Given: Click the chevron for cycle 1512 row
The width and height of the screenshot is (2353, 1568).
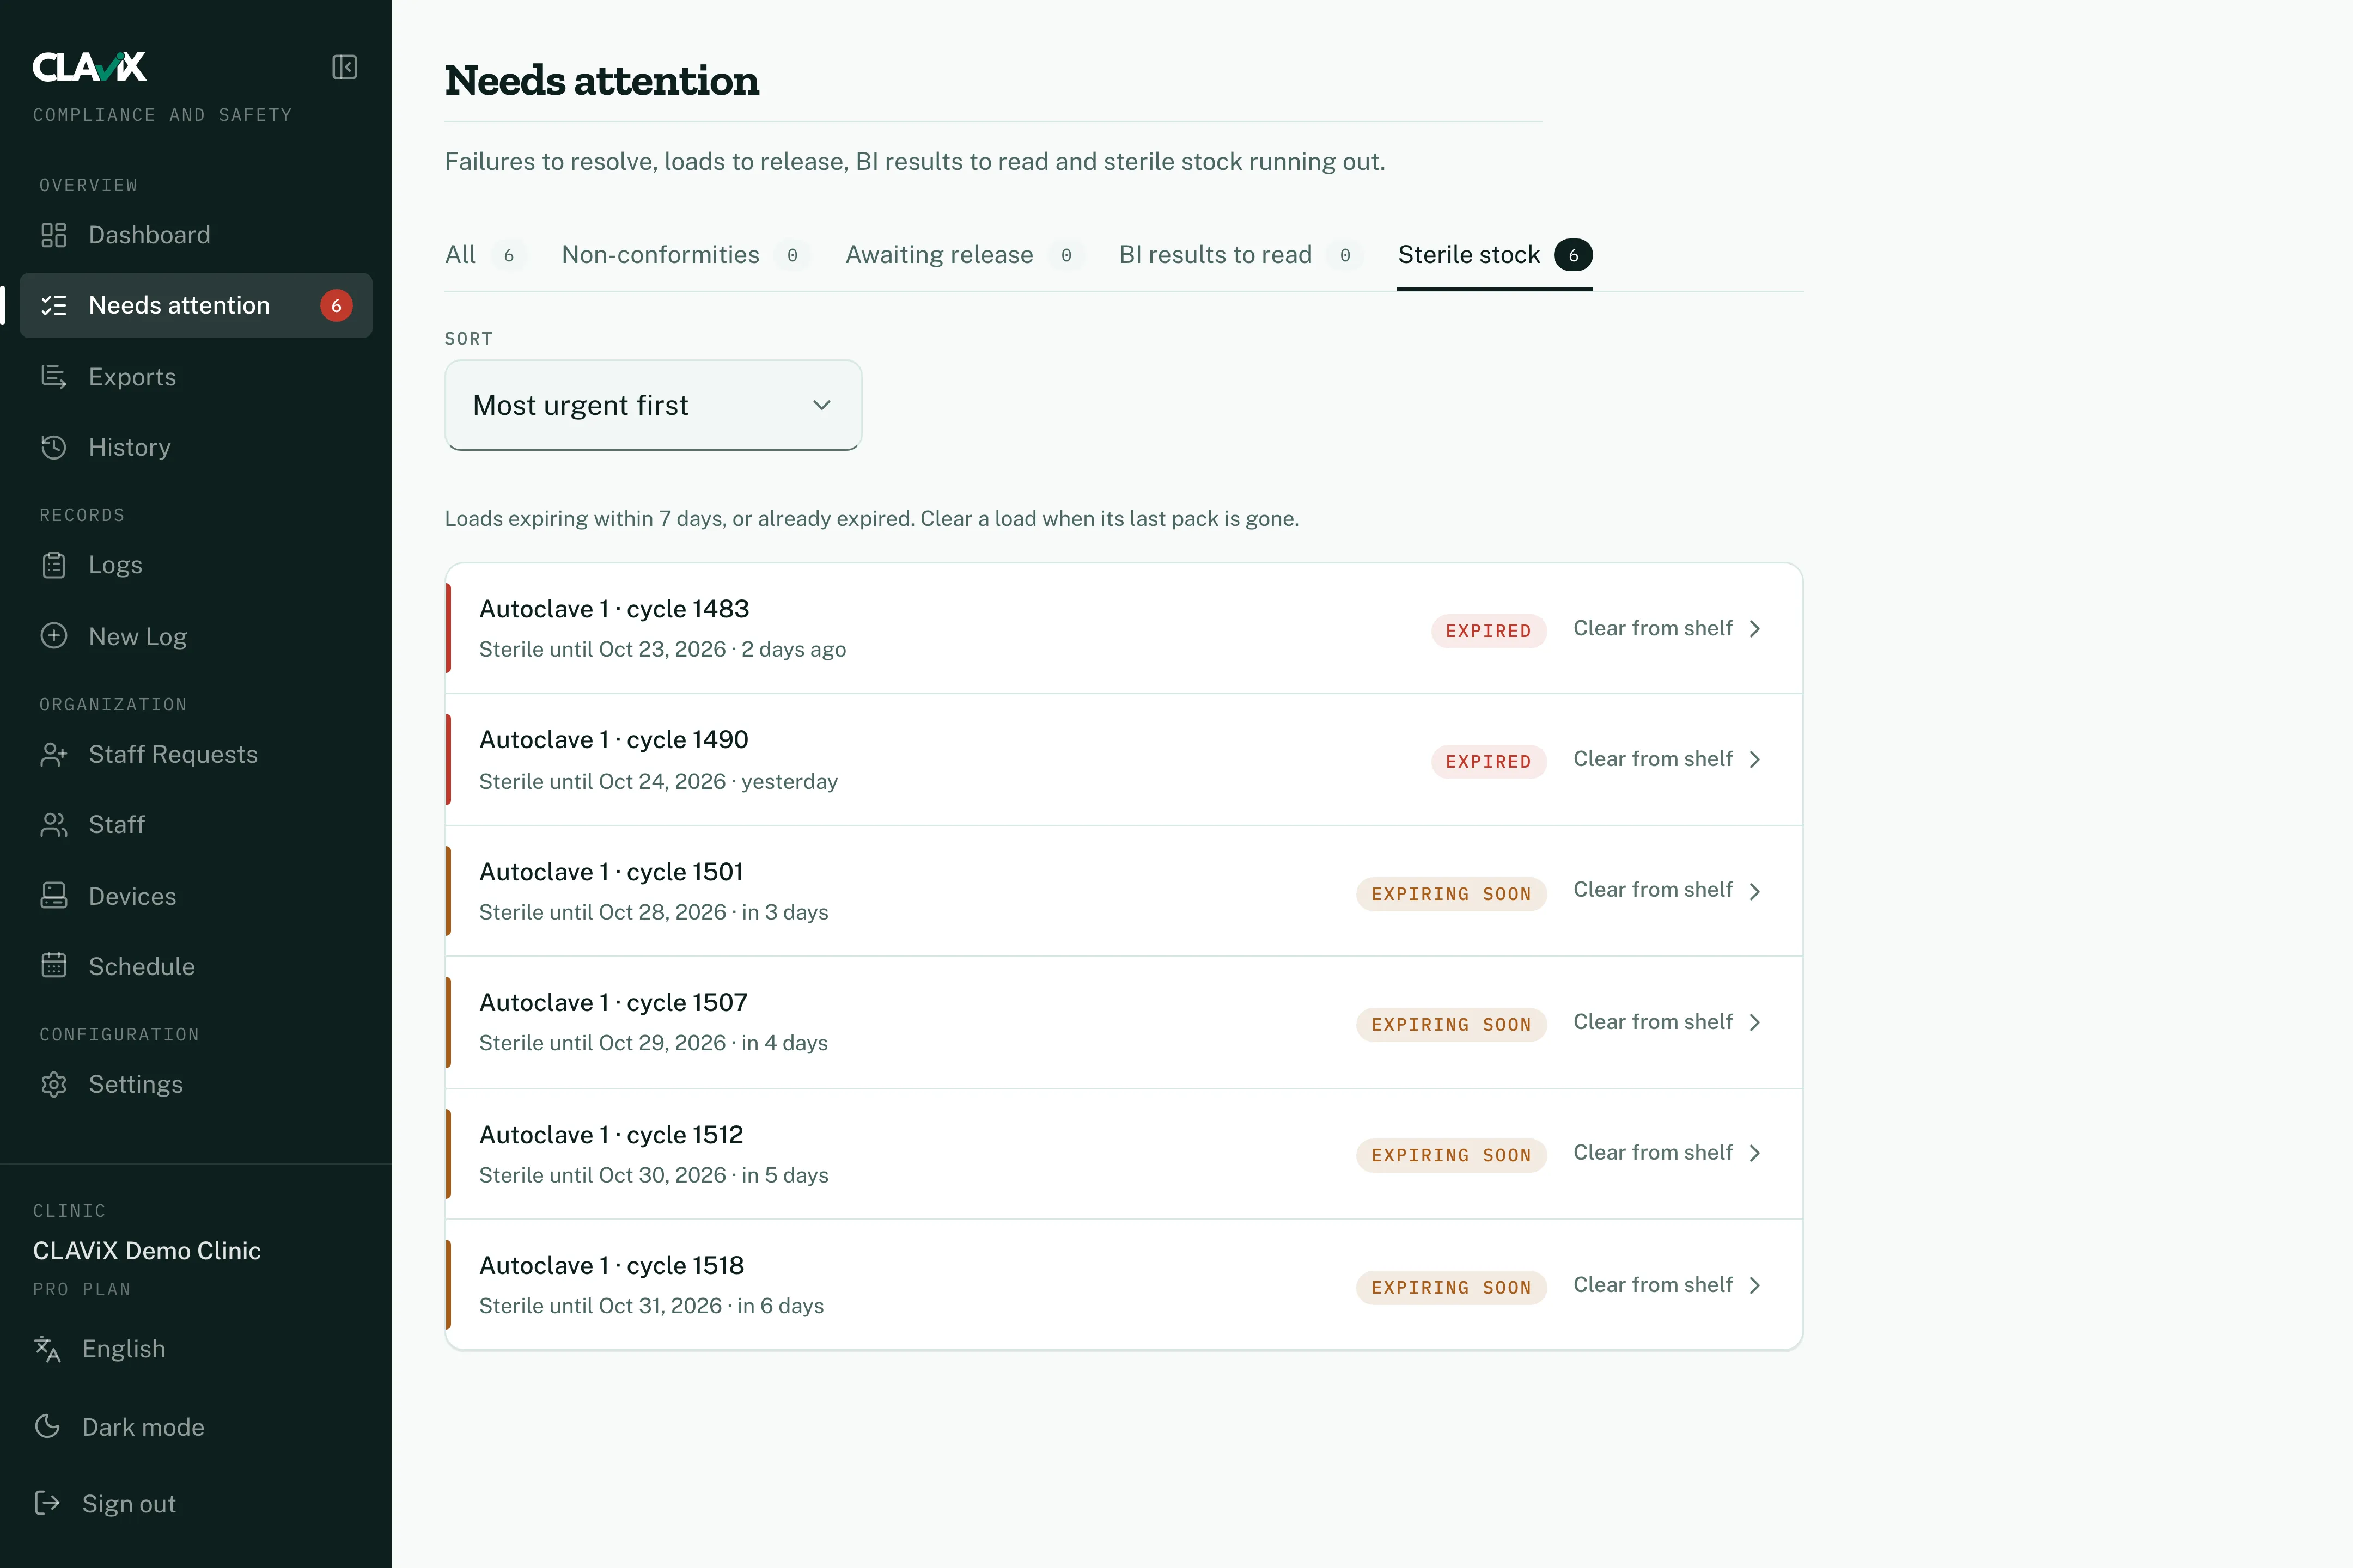Looking at the screenshot, I should coord(1755,1153).
